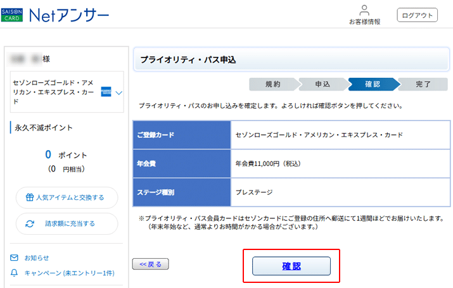Viewport: 453px width, 288px height.
Task: Open the セゾンローズゴールド card name selector
Action: (x=54, y=92)
